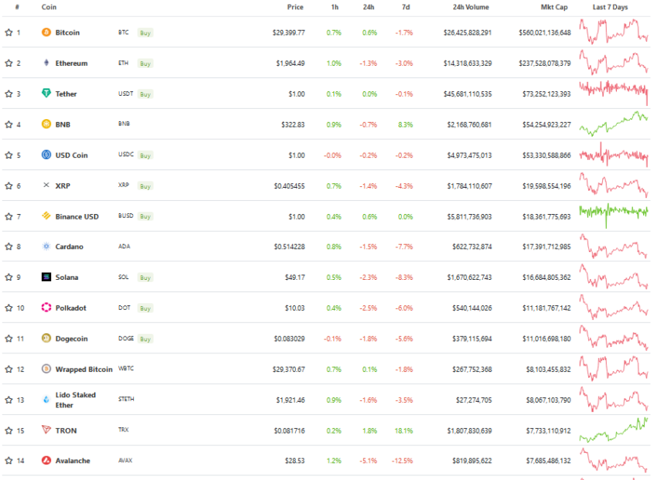This screenshot has height=480, width=657.
Task: Click the Bitcoin coin logo icon
Action: pos(46,32)
